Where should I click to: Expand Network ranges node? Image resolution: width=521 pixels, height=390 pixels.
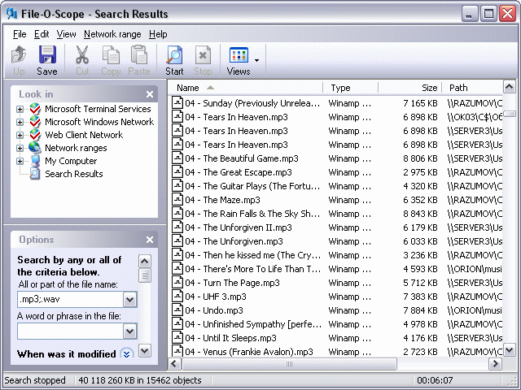click(20, 148)
